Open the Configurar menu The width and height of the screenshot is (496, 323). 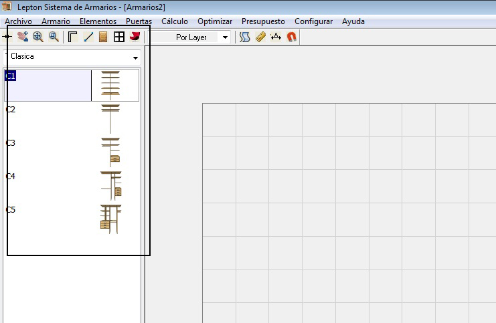tap(313, 21)
